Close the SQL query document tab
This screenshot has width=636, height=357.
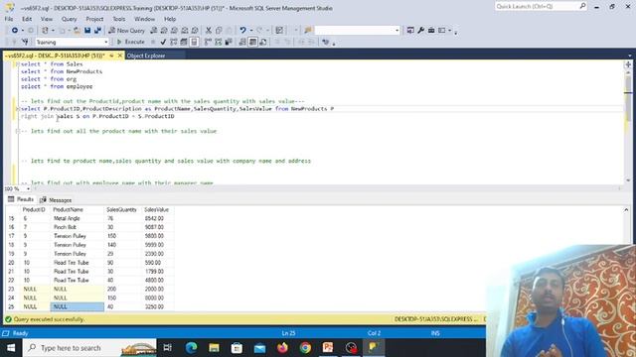click(120, 56)
